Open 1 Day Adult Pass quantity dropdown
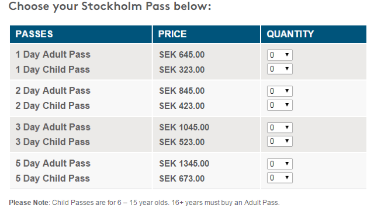This screenshot has height=212, width=374. pyautogui.click(x=279, y=55)
